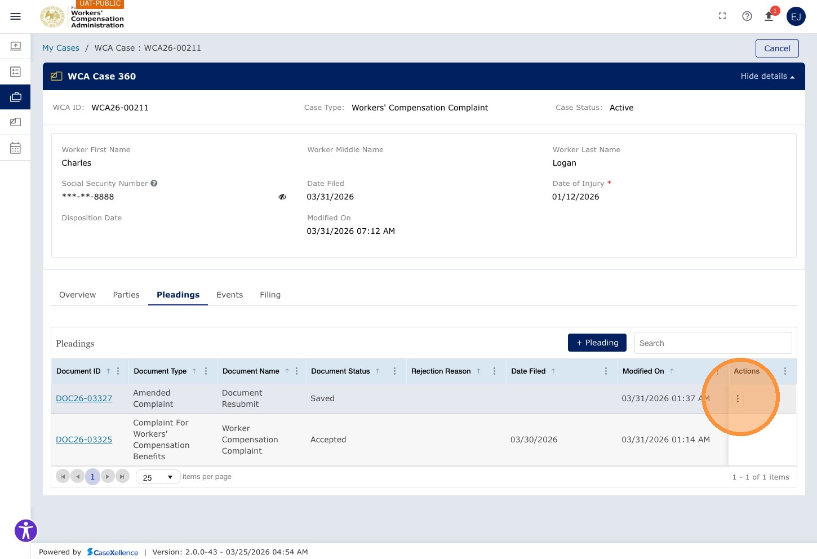The width and height of the screenshot is (817, 559).
Task: Toggle fullscreen mode icon
Action: [x=722, y=16]
